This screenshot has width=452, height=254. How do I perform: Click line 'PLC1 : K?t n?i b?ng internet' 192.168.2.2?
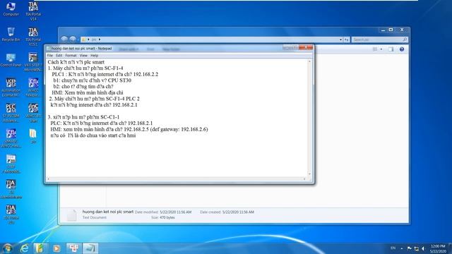(105, 74)
